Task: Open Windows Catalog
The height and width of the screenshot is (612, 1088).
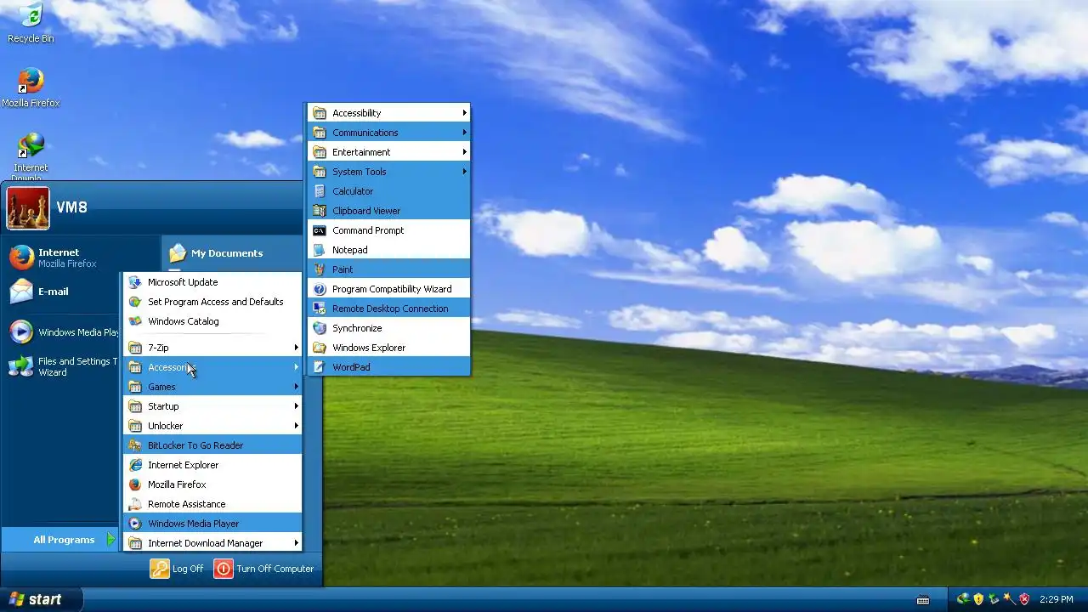Action: (x=212, y=321)
